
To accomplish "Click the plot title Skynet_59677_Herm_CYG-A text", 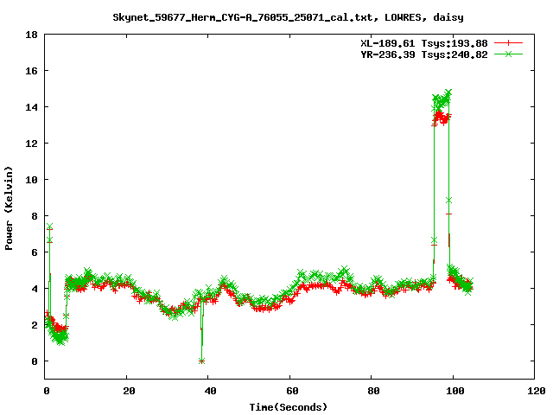I will click(288, 17).
